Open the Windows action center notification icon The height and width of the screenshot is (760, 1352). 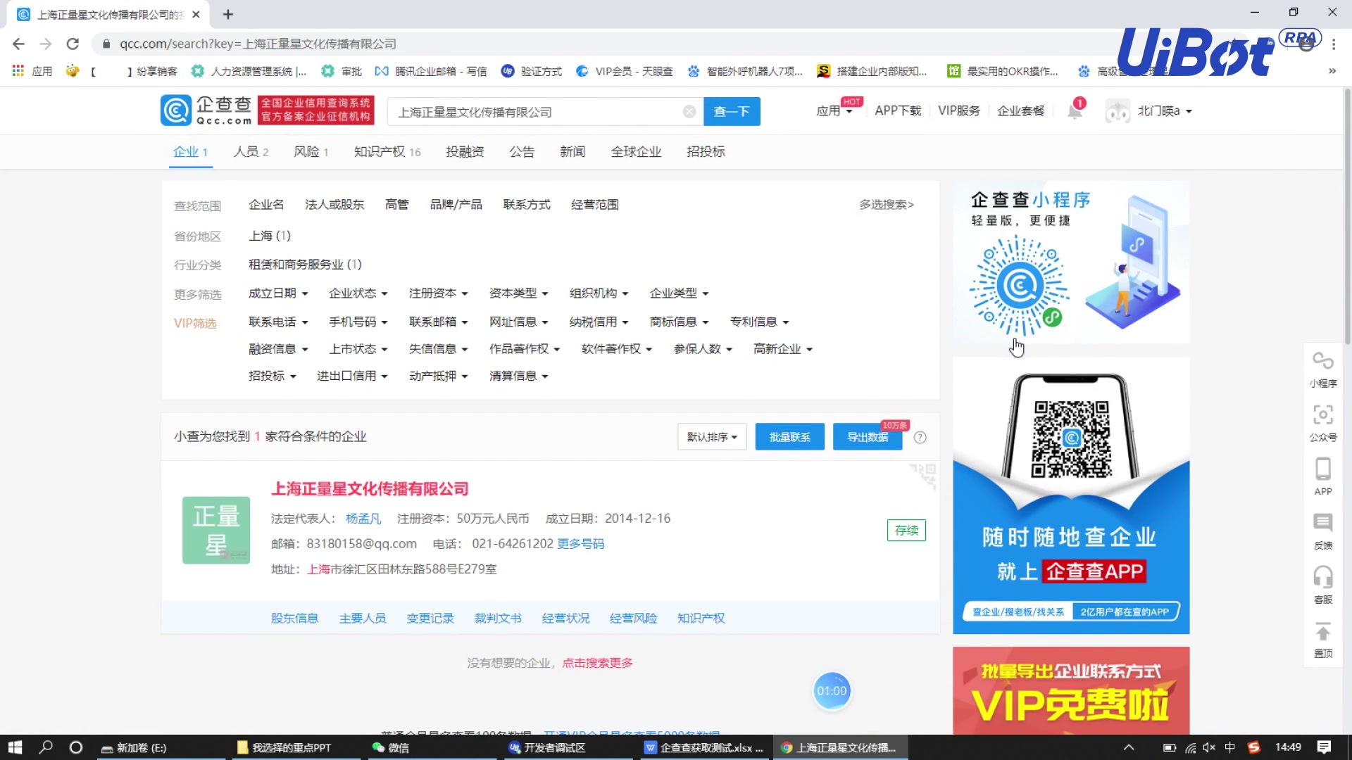tap(1324, 747)
